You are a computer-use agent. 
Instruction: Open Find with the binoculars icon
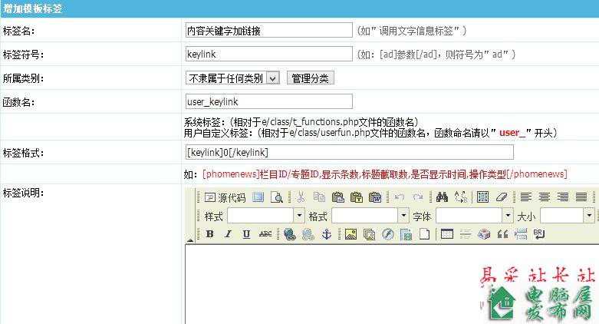pyautogui.click(x=442, y=197)
